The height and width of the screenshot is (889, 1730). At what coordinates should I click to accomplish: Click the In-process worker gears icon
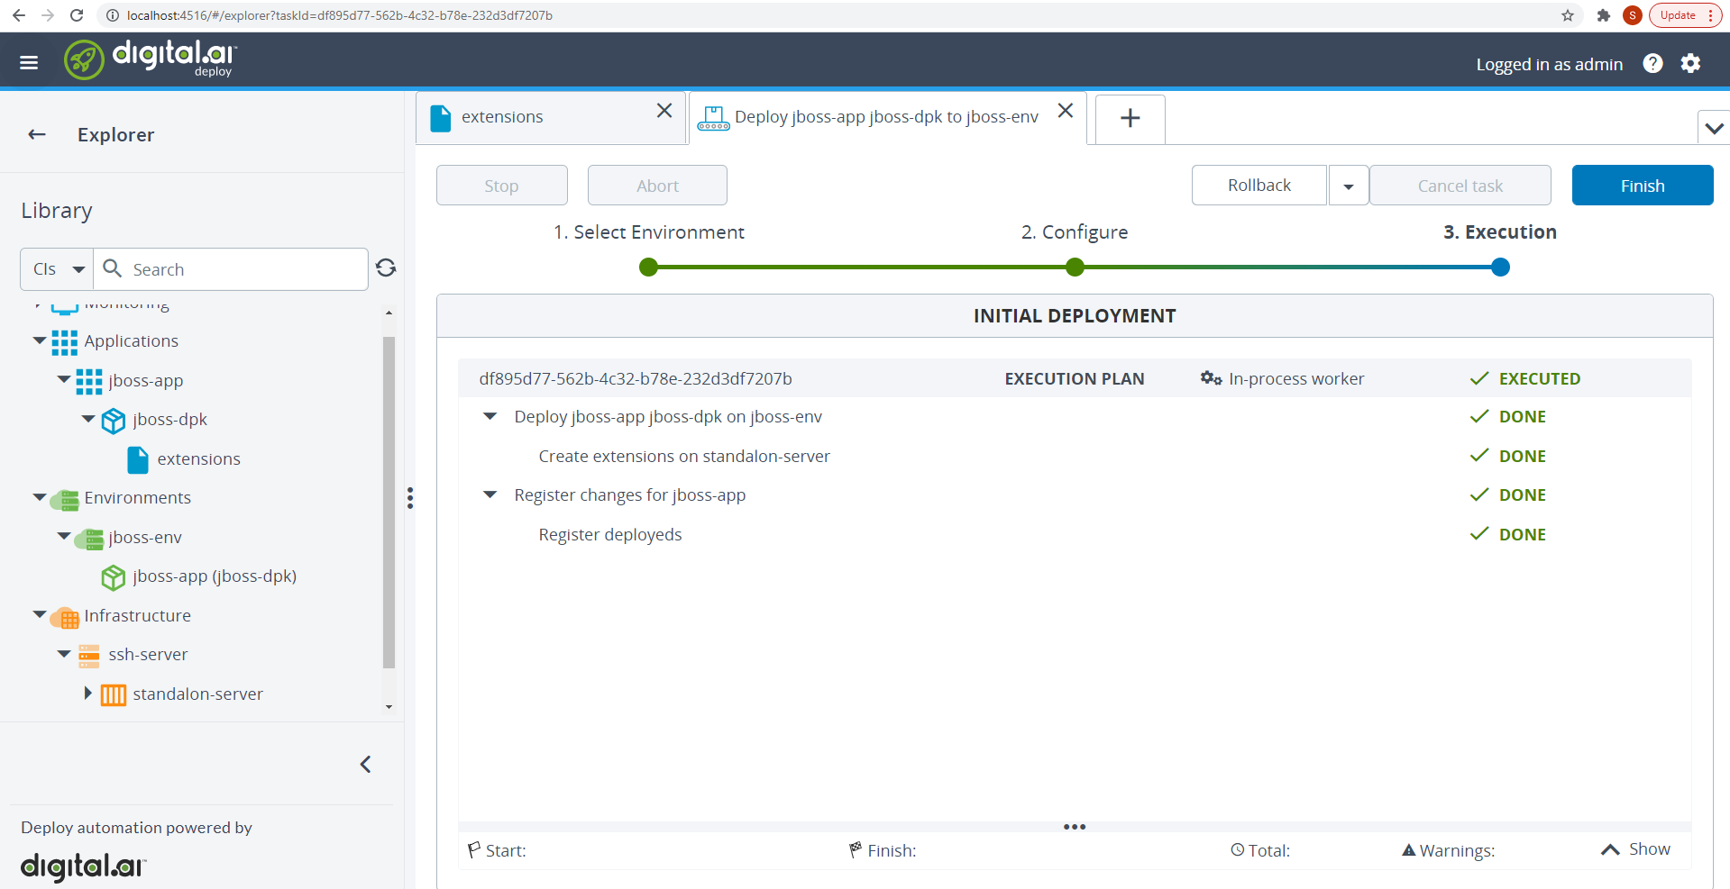[1211, 378]
